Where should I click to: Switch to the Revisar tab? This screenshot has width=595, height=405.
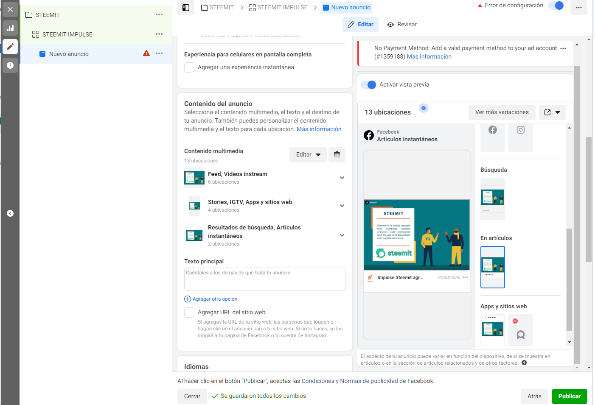click(x=402, y=25)
